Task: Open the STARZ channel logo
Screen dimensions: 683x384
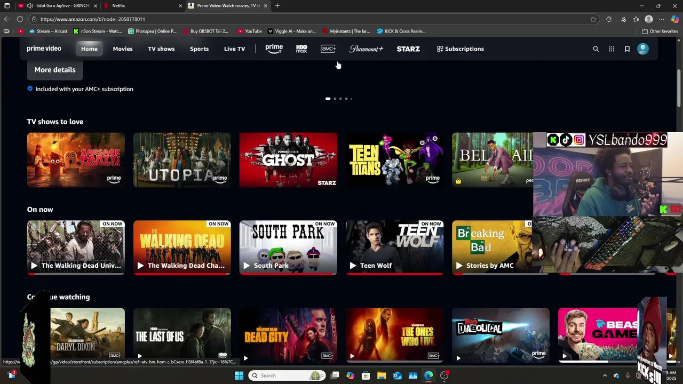Action: coord(408,49)
